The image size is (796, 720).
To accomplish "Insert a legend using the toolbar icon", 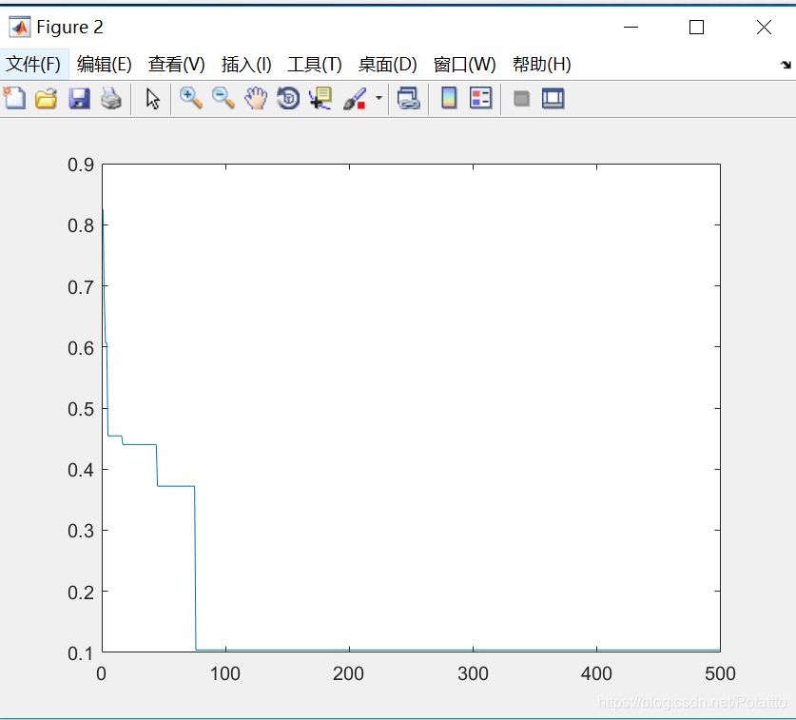I will (x=481, y=98).
